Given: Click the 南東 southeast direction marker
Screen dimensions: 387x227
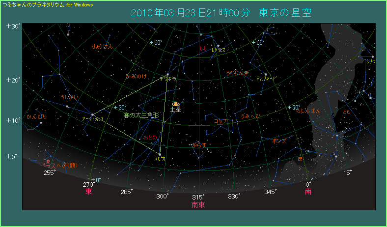Looking at the screenshot, I should point(198,204).
